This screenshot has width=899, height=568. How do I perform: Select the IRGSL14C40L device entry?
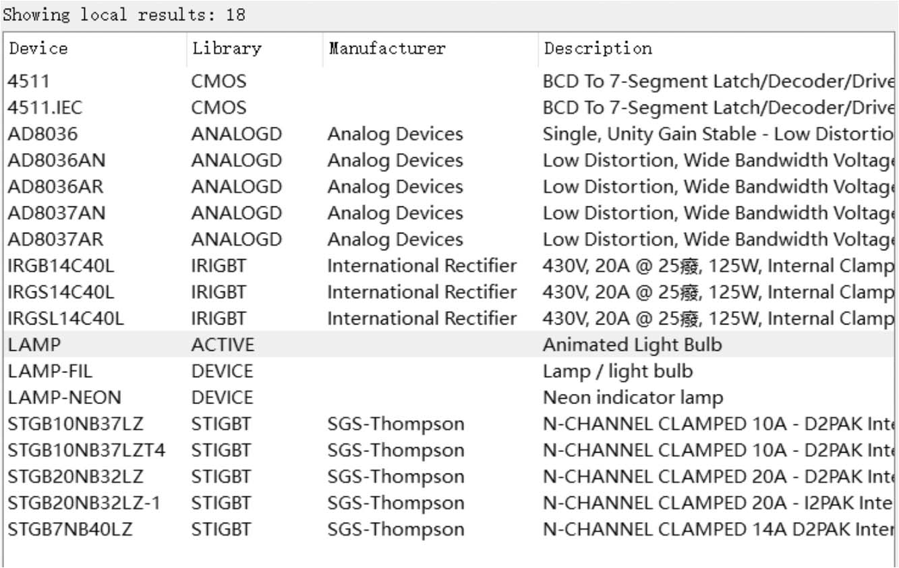(x=65, y=318)
